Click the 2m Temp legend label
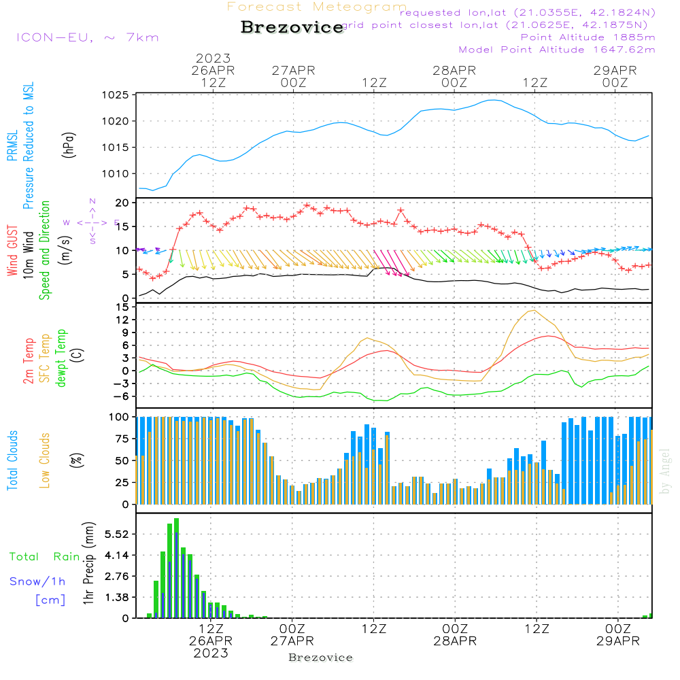 [x=28, y=361]
